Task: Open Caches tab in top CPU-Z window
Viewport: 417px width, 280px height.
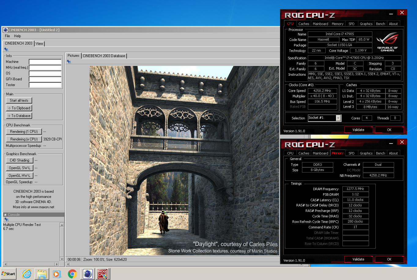Action: 304,24
